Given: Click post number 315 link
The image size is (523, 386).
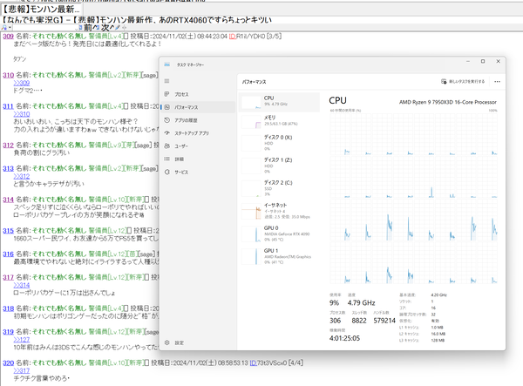Looking at the screenshot, I should [x=9, y=231].
